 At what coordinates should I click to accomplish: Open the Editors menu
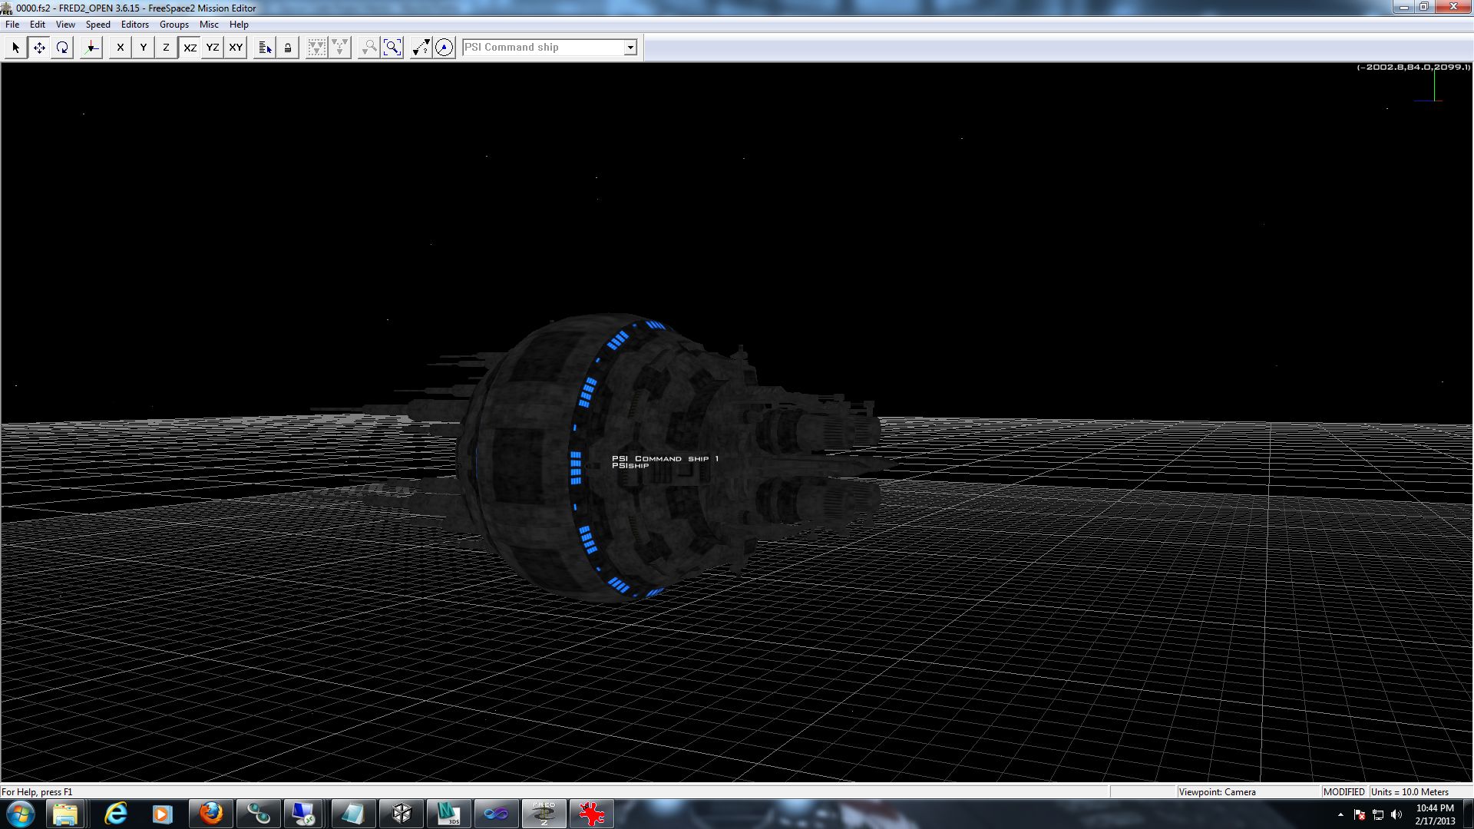(134, 25)
